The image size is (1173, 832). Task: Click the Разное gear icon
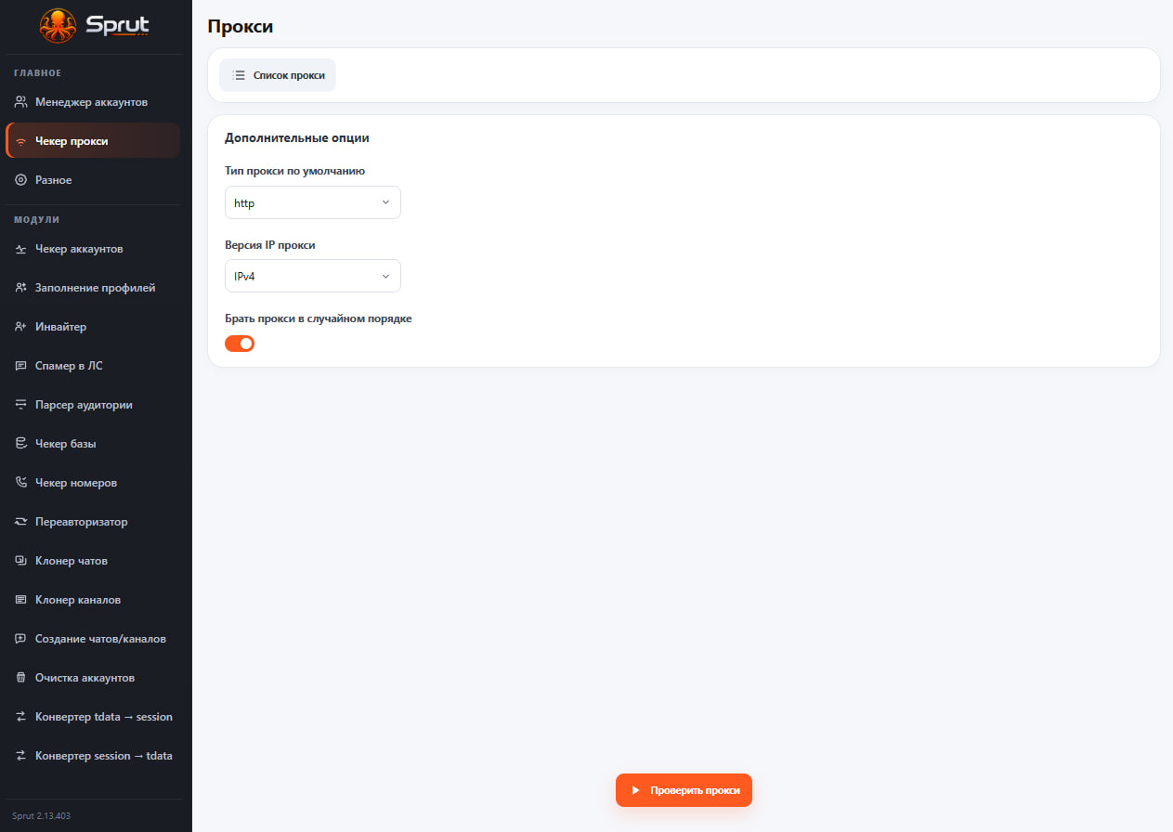click(20, 180)
